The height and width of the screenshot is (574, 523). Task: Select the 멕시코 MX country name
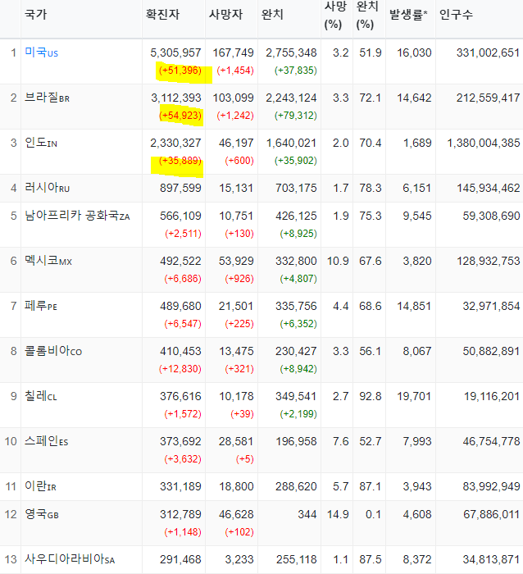[x=48, y=261]
